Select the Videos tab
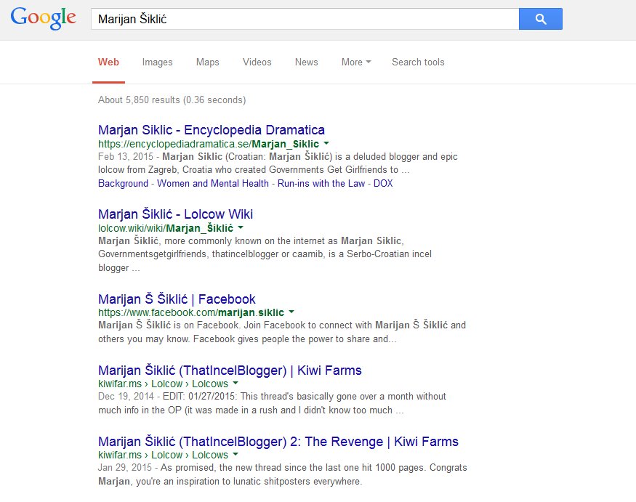Screen dimensions: 636x502 point(257,62)
